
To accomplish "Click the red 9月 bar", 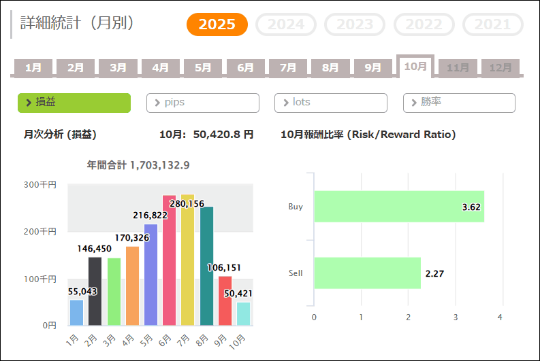I will click(x=225, y=300).
